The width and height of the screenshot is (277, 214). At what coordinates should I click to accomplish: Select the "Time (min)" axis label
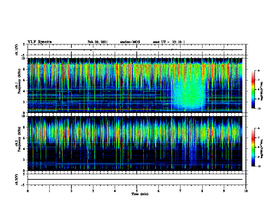(x=140, y=194)
